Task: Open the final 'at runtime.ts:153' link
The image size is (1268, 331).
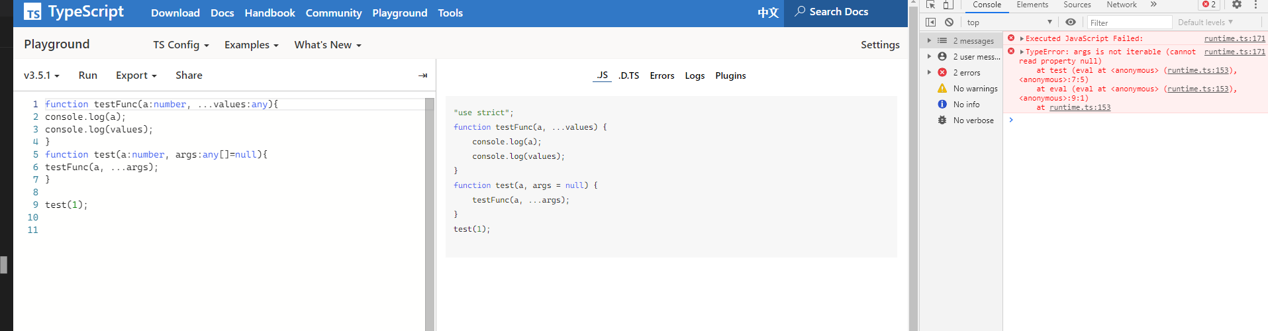Action: [1080, 107]
